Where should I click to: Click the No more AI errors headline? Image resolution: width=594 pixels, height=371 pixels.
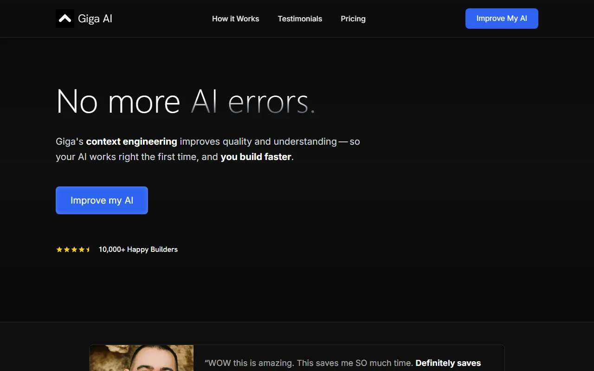[x=186, y=101]
